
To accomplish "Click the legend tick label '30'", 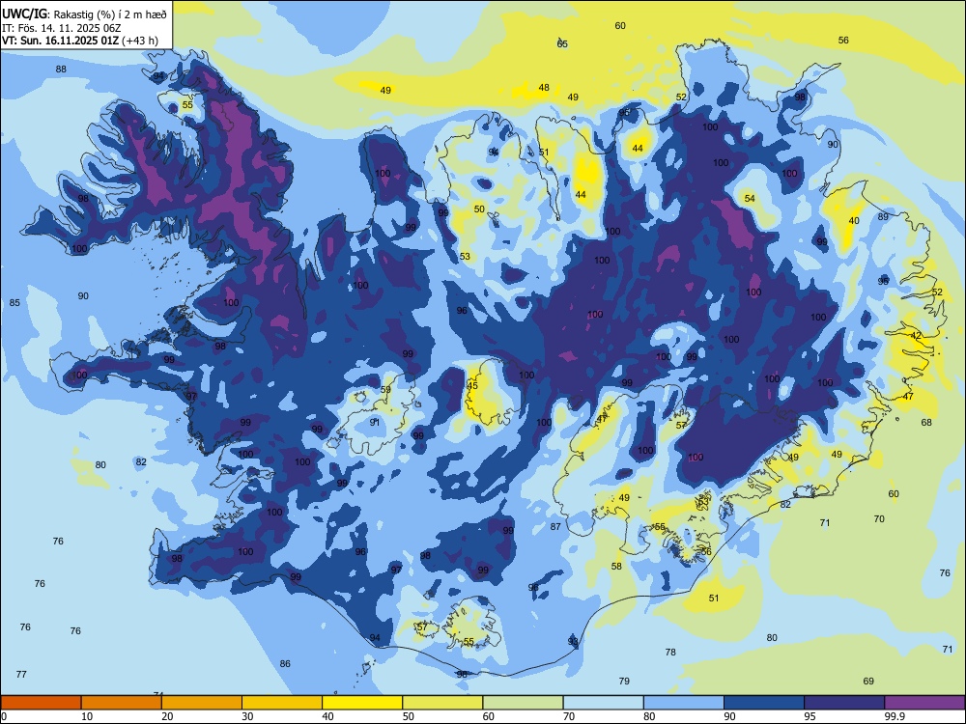I will click(247, 716).
